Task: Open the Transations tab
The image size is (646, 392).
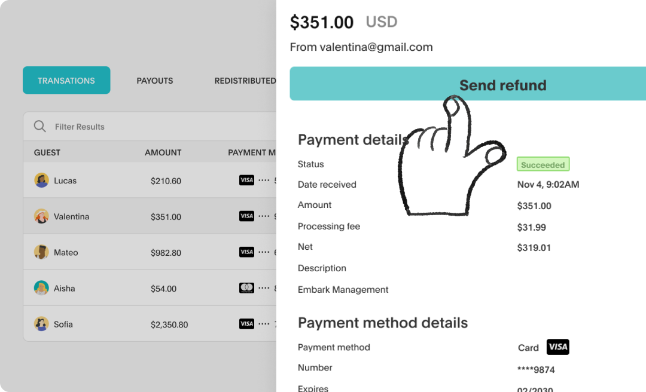Action: (66, 81)
